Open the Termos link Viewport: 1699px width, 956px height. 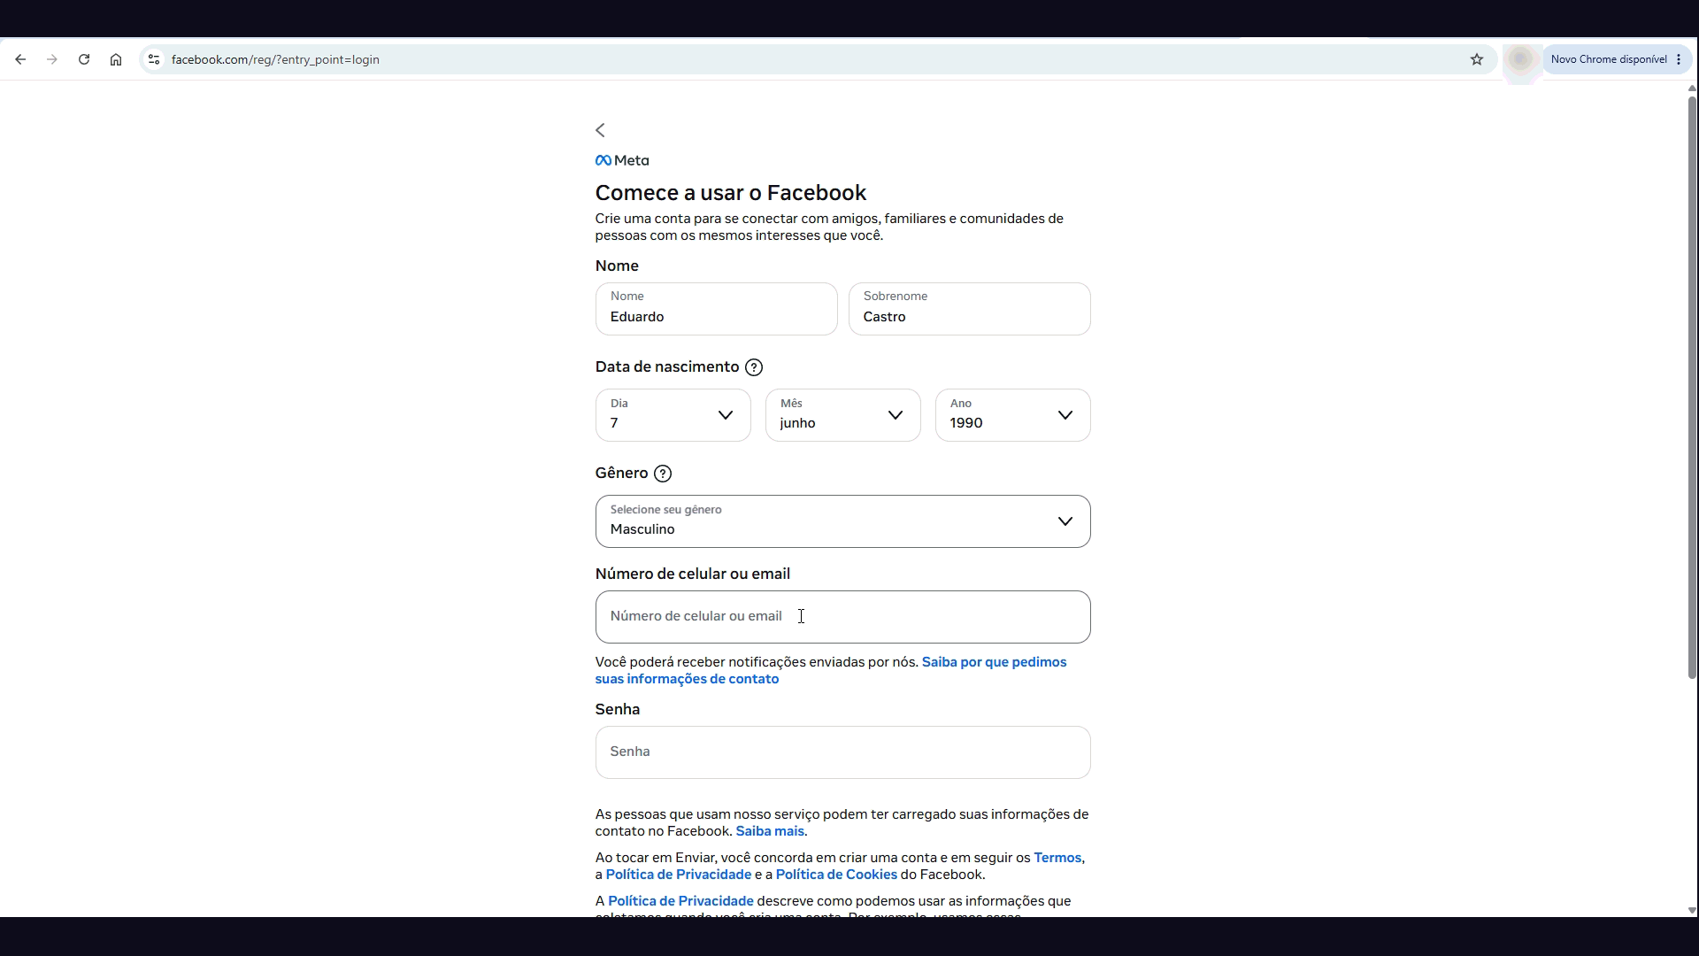1057,858
